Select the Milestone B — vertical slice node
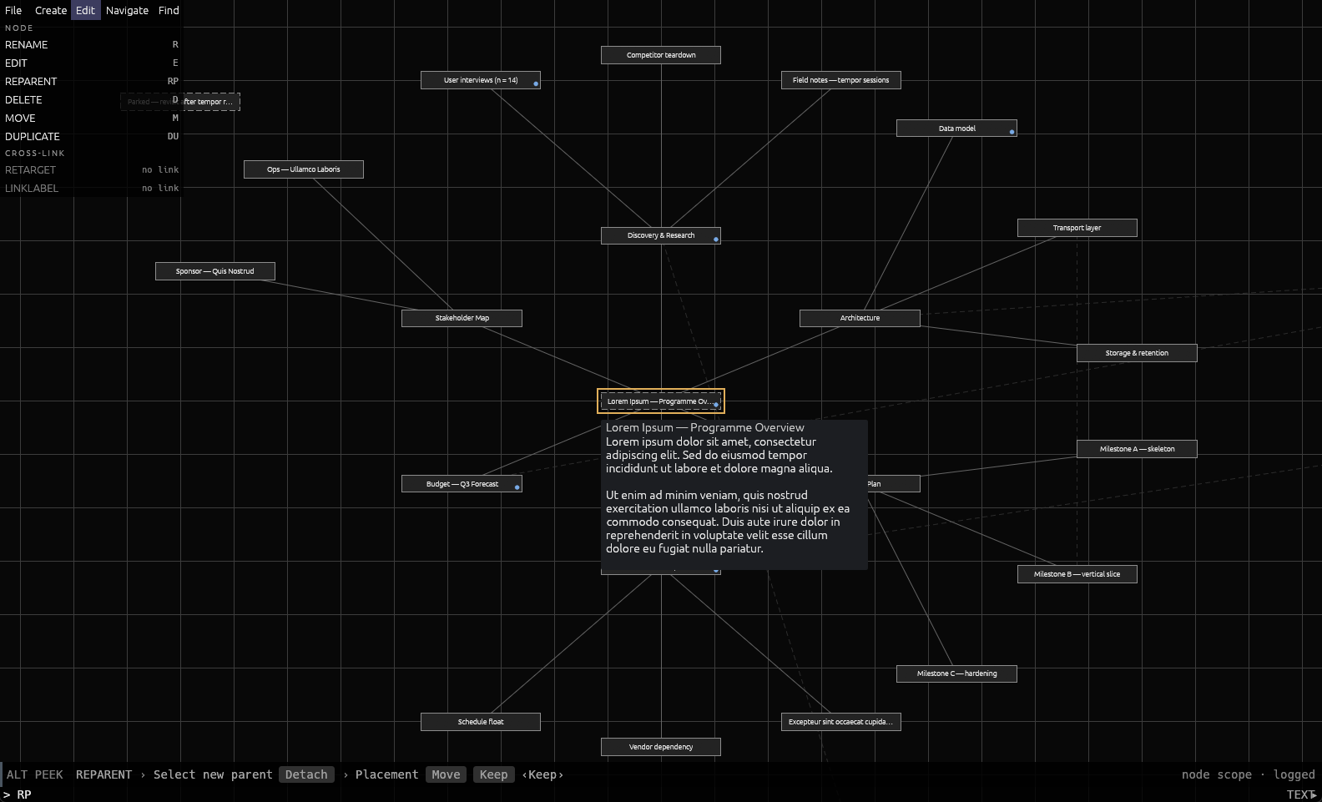This screenshot has width=1322, height=802. point(1077,574)
